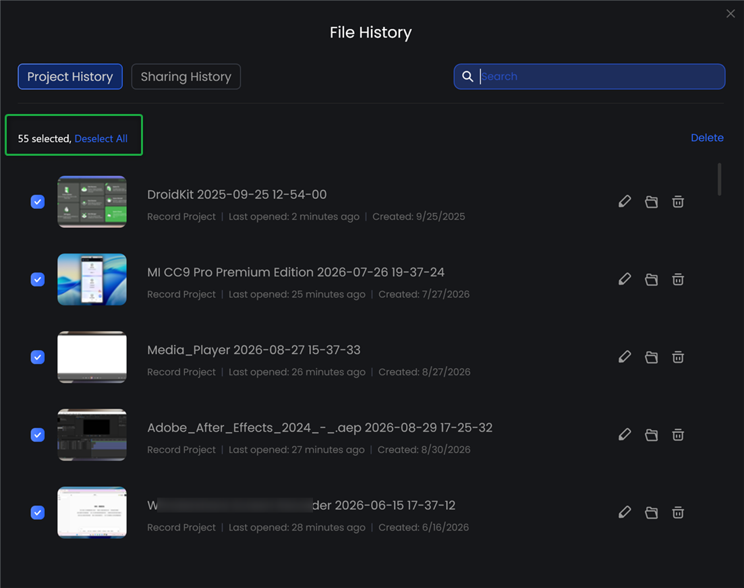Image resolution: width=744 pixels, height=588 pixels.
Task: Open Adobe_After_Effects project thumbnail
Action: 92,435
